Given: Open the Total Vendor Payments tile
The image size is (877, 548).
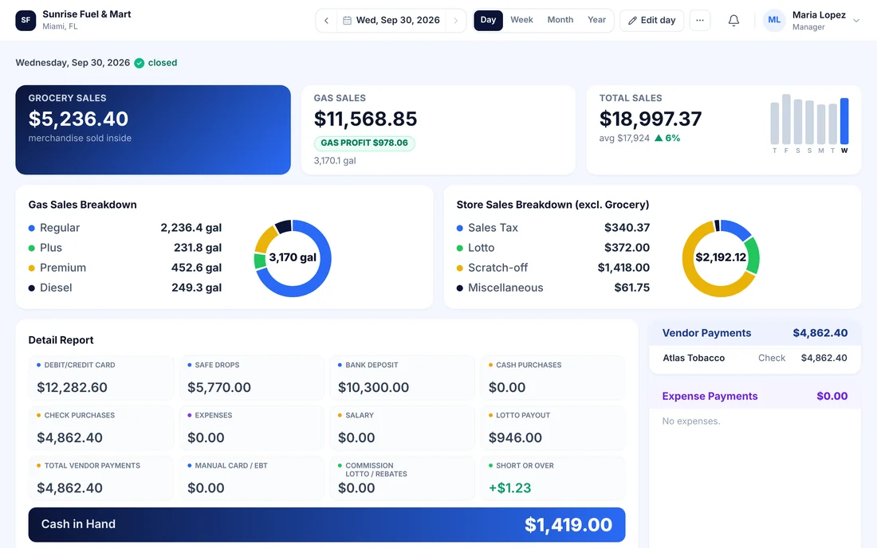Looking at the screenshot, I should [x=101, y=478].
